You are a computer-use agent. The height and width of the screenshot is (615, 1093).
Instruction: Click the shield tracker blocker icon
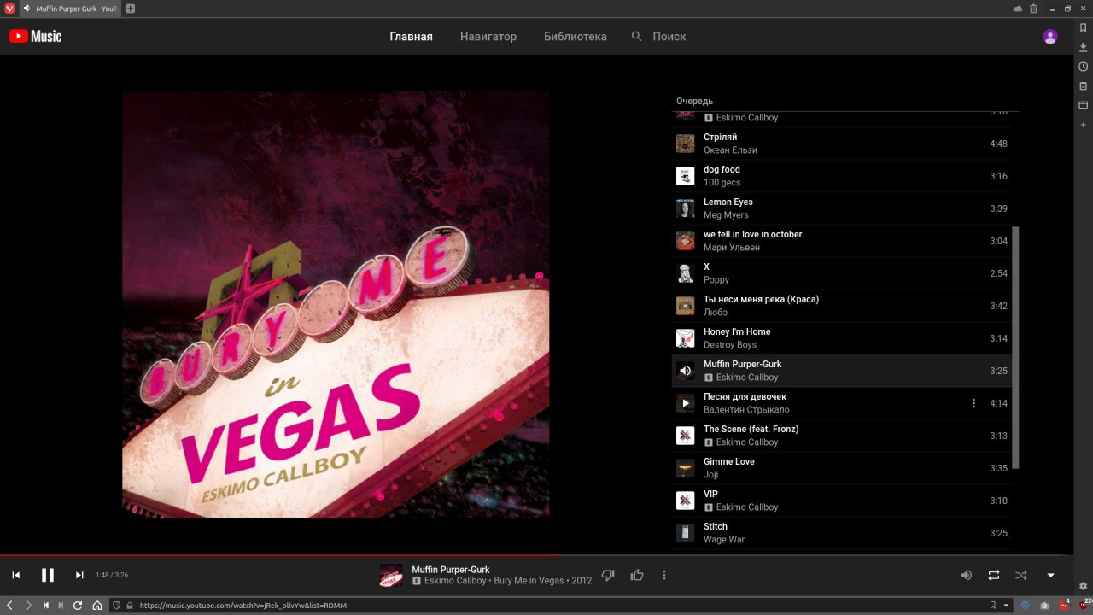pos(117,606)
